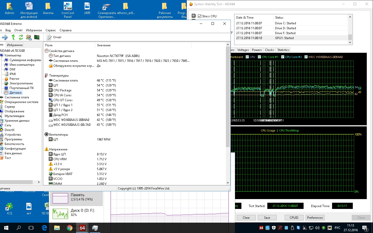Switch to the Powers tab
Screen dimensions: 373x233
click(x=257, y=50)
